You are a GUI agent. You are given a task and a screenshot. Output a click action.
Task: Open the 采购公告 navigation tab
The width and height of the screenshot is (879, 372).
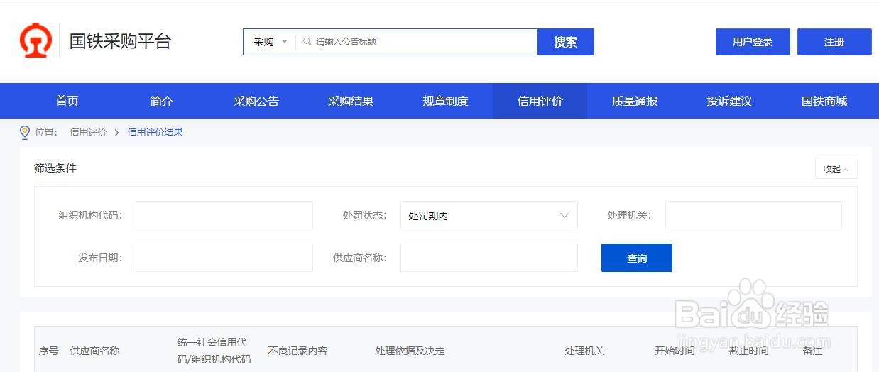pyautogui.click(x=256, y=101)
